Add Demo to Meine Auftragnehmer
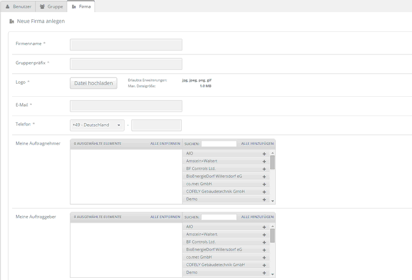Viewport: 412px width, 280px height. [264, 200]
